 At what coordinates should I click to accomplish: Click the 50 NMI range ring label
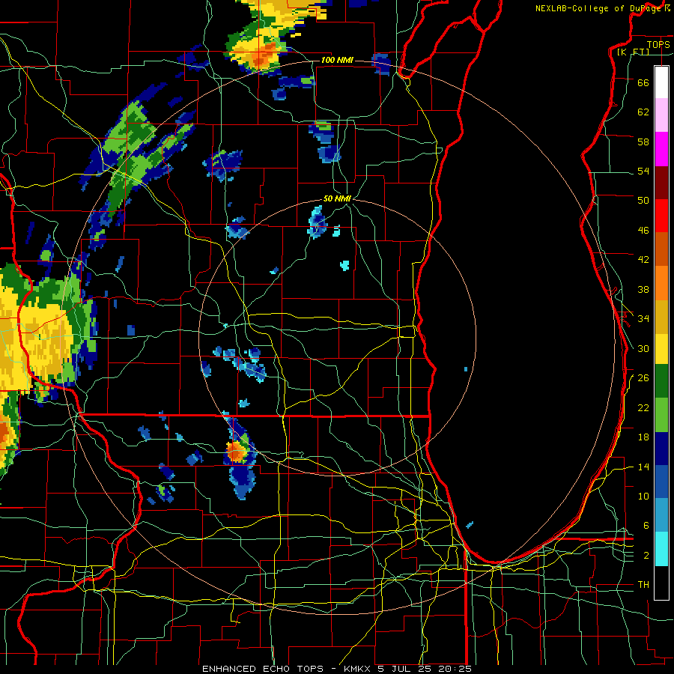click(337, 198)
